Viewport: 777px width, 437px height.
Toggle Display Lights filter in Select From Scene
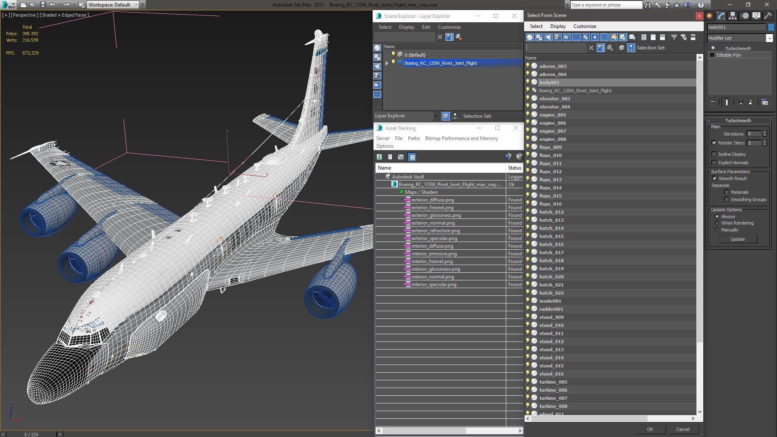point(548,37)
